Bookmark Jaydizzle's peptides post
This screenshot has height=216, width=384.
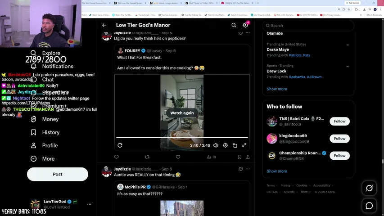239,157
